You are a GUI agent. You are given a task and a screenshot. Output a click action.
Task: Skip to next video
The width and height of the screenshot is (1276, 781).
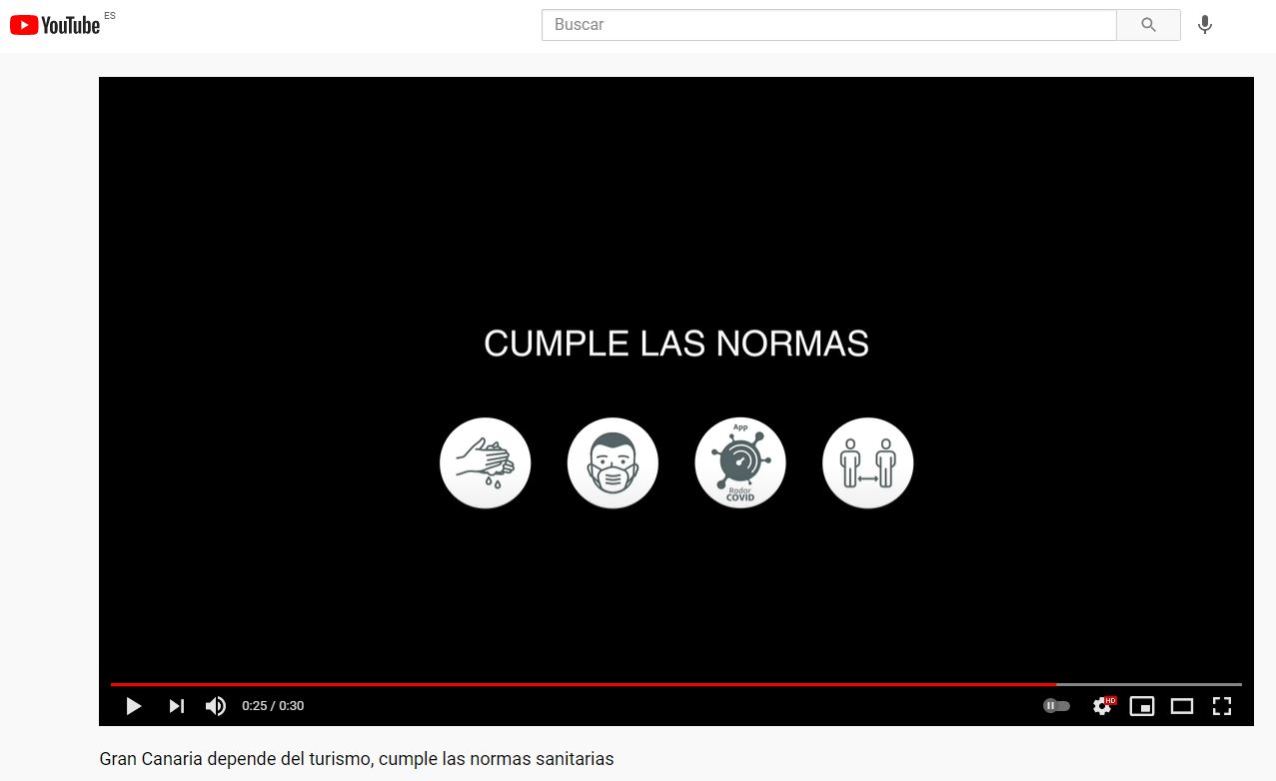(176, 706)
